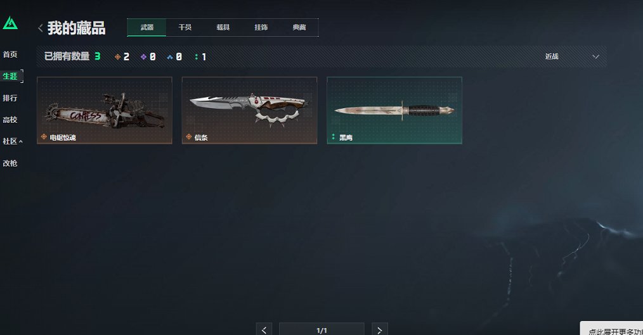Select the 典藏 tab
Screen dimensions: 643x335
click(299, 27)
